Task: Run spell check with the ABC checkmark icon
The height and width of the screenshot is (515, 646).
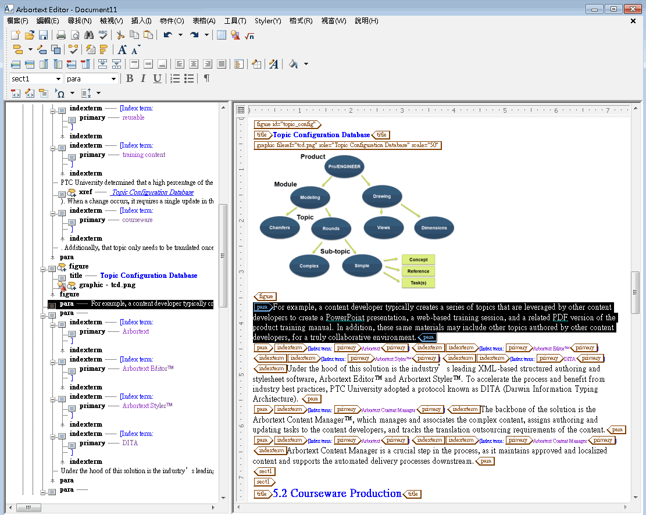Action: coord(102,35)
